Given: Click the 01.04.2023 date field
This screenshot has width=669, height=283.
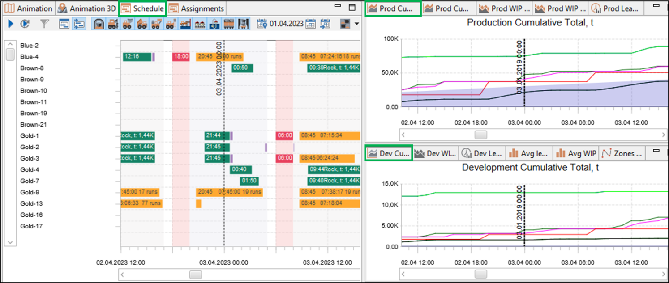Looking at the screenshot, I should point(287,24).
